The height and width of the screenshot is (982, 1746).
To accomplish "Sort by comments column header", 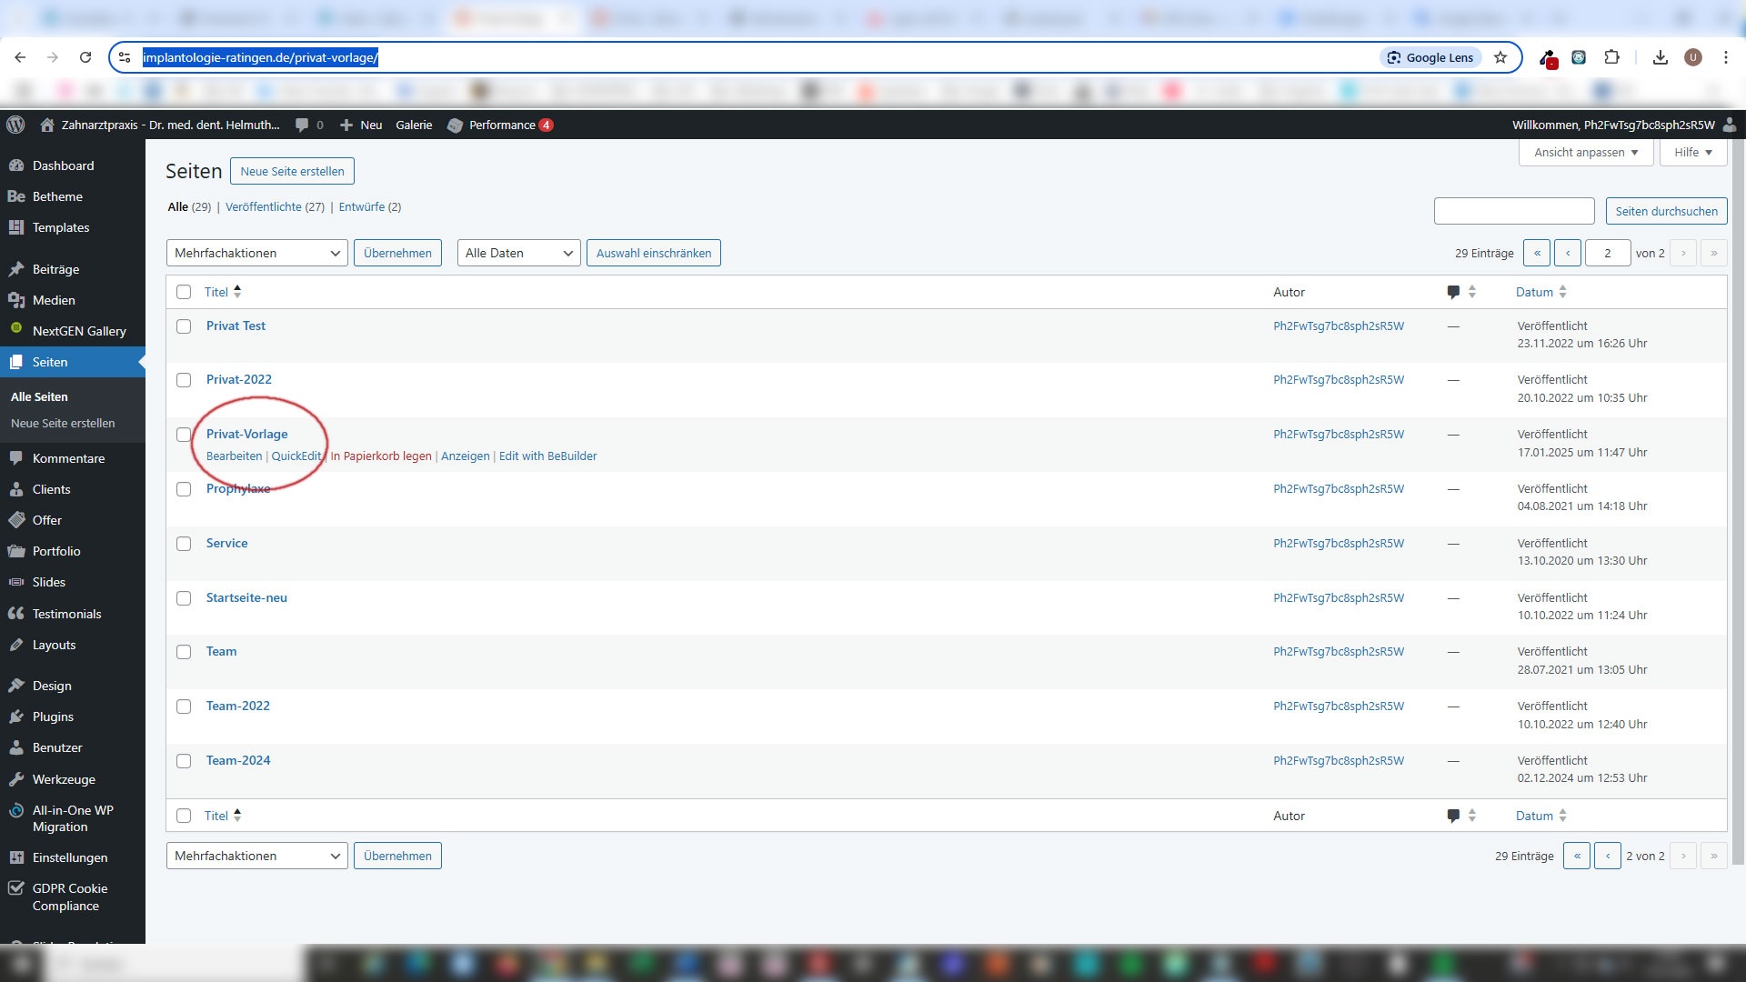I will [1461, 292].
